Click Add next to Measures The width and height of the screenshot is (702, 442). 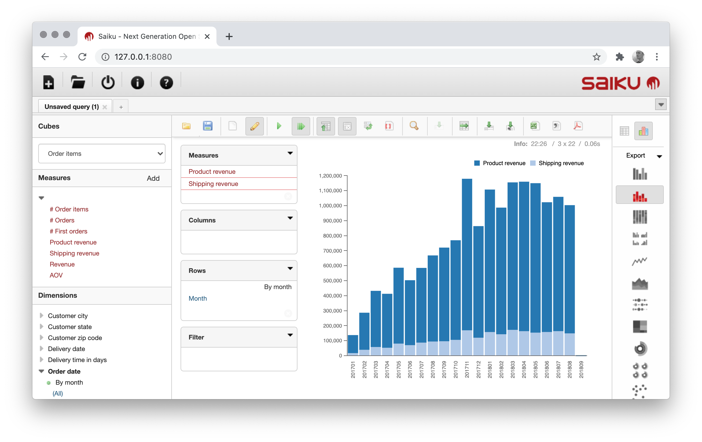pyautogui.click(x=153, y=178)
